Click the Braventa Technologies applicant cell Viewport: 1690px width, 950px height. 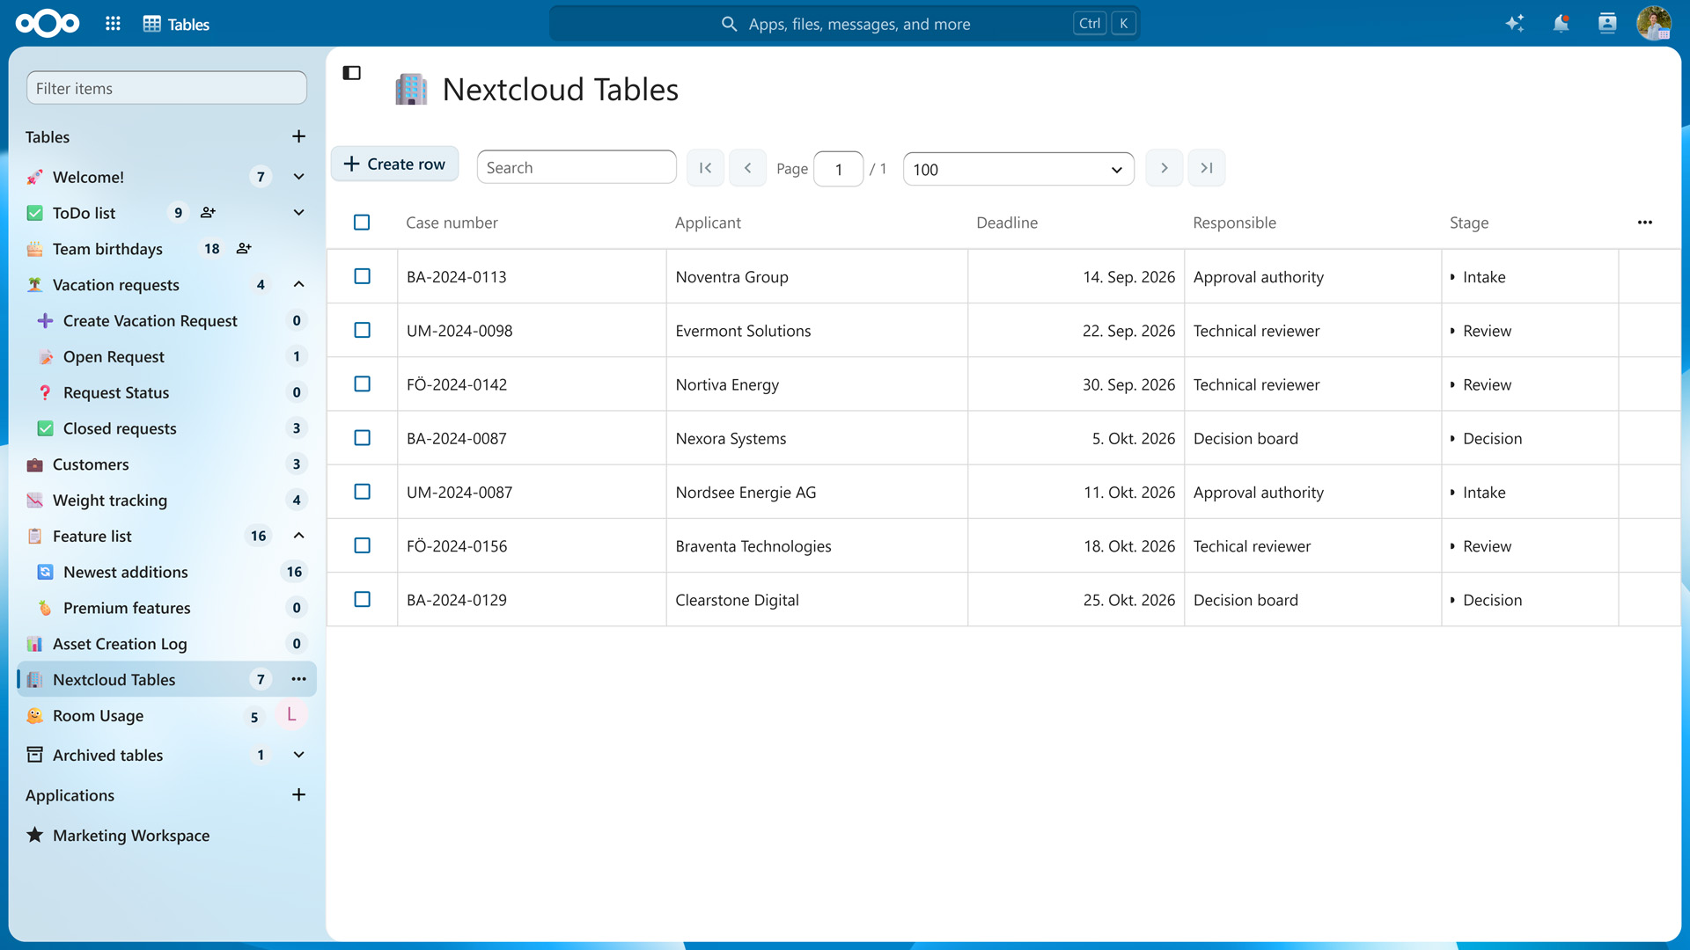pyautogui.click(x=817, y=546)
